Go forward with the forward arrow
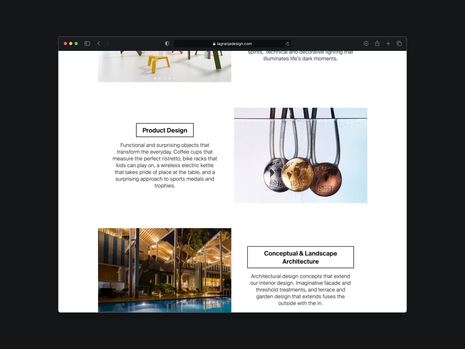Viewport: 465px width, 349px height. pyautogui.click(x=107, y=44)
